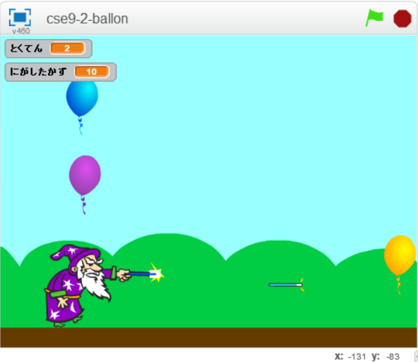Toggle fullscreen stage mode icon
The height and width of the screenshot is (362, 418).
(19, 17)
